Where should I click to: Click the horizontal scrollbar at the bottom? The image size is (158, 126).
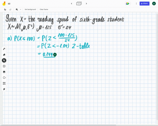tap(59, 125)
